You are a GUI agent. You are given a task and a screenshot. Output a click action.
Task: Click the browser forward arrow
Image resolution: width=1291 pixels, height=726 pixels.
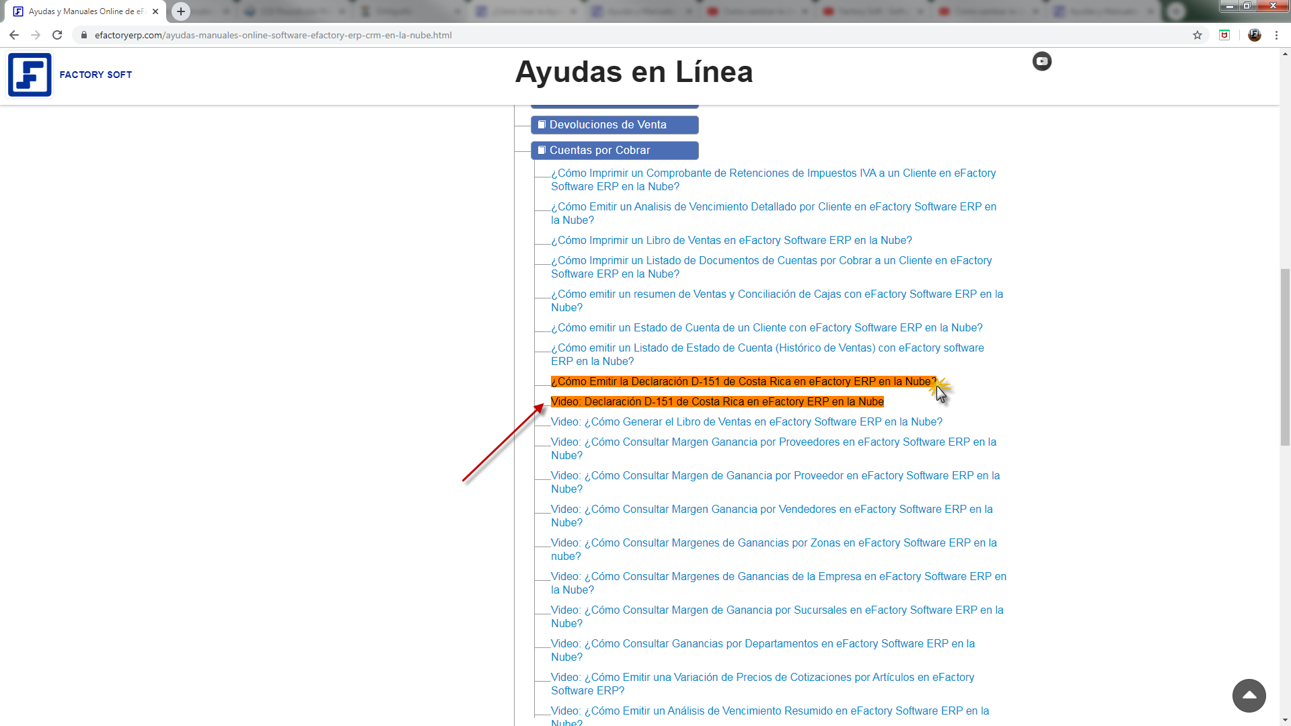pyautogui.click(x=36, y=35)
